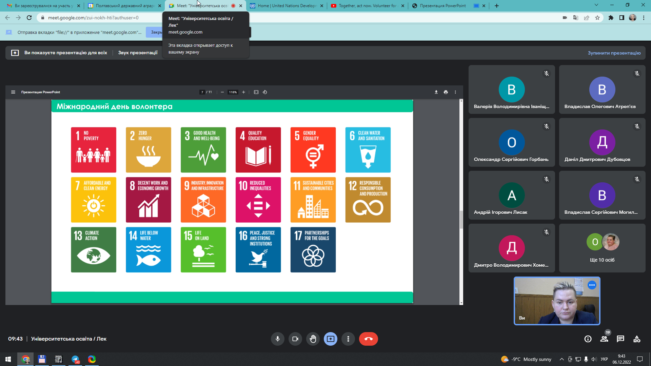Open PDF viewer sidebar menu
Image resolution: width=651 pixels, height=366 pixels.
13,92
